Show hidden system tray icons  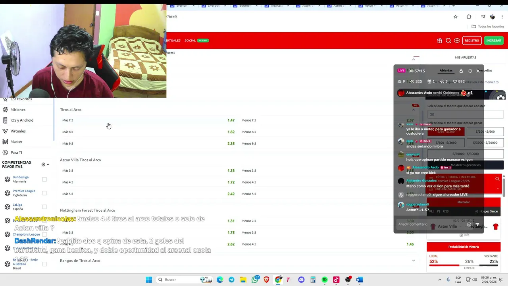pyautogui.click(x=440, y=280)
